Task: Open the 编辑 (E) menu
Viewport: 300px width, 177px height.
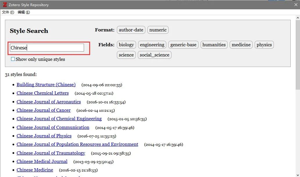Action: click(x=24, y=12)
